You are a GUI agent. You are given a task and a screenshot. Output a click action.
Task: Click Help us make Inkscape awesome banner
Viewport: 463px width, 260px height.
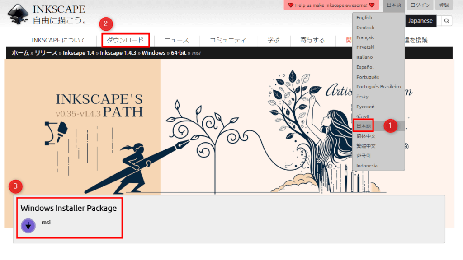[331, 5]
